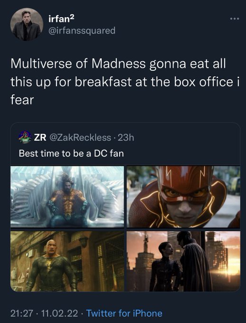Click the word 'fear' in the tweet

coord(22,100)
